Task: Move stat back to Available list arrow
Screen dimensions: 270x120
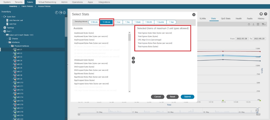Action: point(133,62)
